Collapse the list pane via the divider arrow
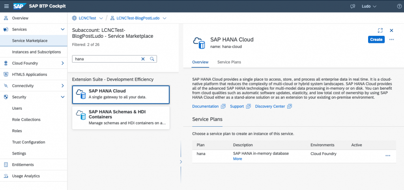 [181, 162]
